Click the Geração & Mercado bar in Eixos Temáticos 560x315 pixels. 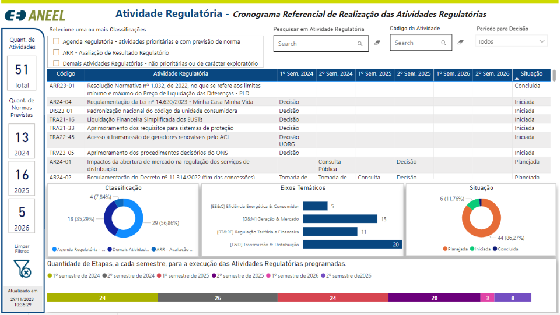coord(340,219)
